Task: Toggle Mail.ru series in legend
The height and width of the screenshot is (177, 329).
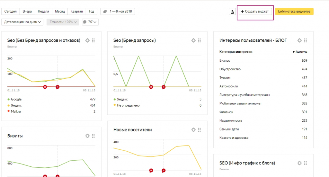Action: click(x=16, y=111)
